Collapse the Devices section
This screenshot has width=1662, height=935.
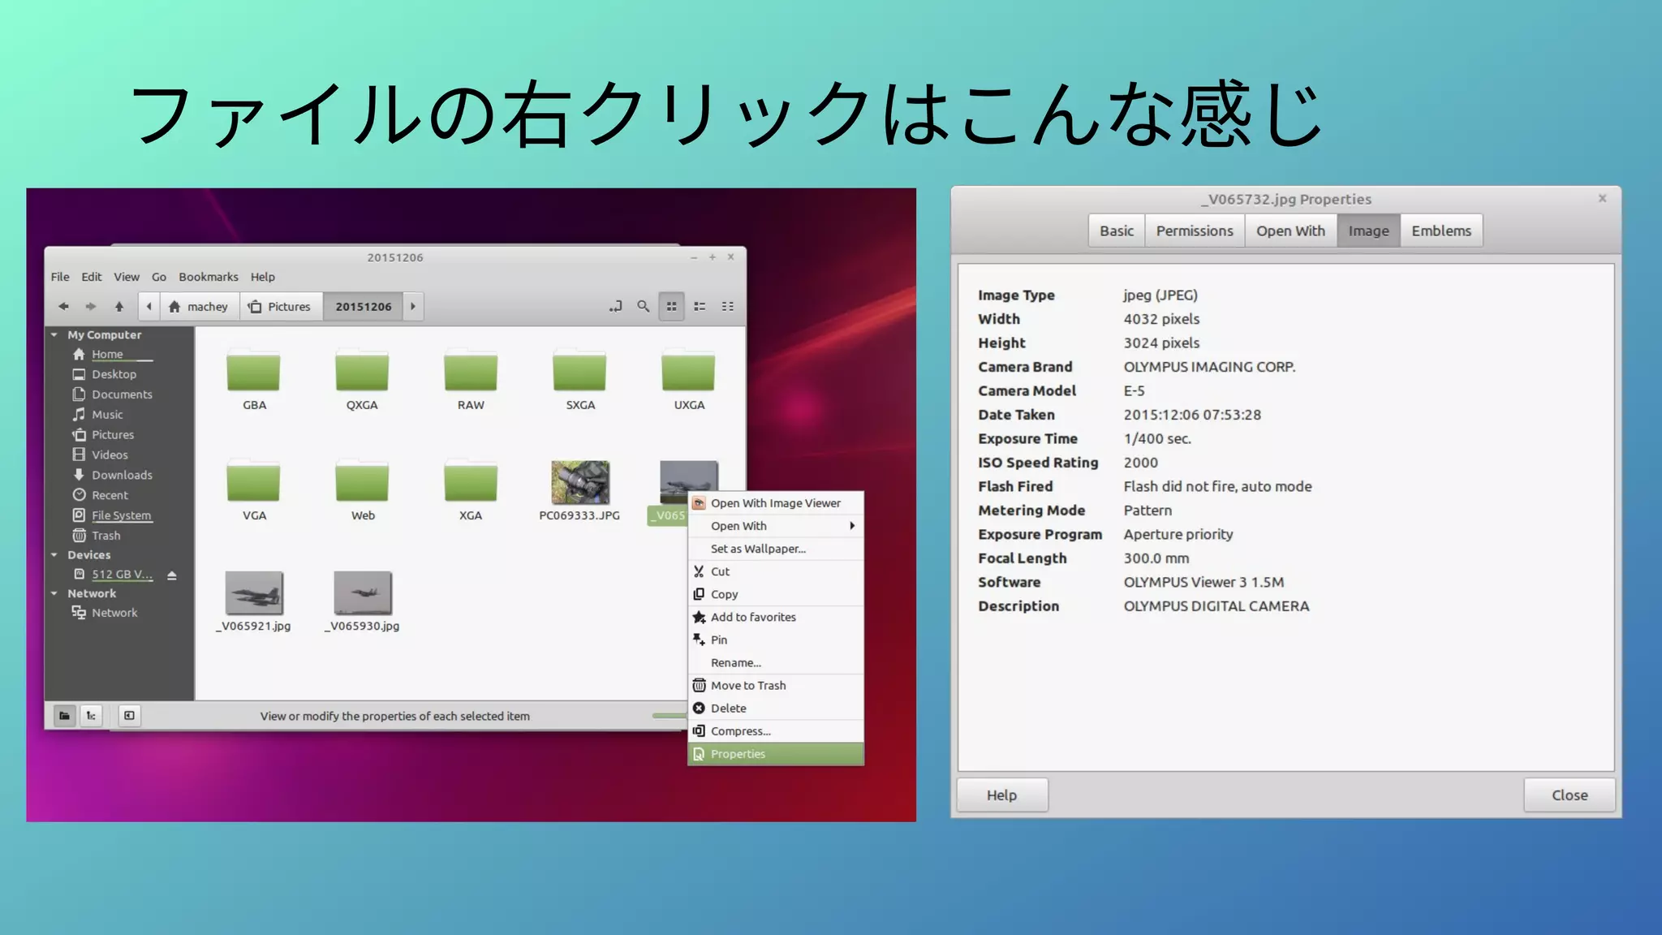54,555
